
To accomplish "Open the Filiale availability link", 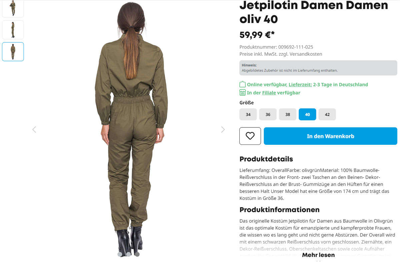I will 269,92.
